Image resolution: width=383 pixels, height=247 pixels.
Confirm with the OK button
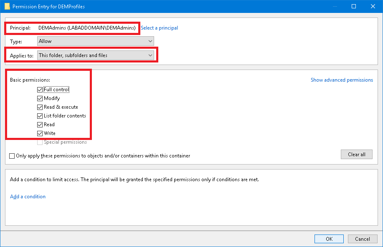point(329,239)
